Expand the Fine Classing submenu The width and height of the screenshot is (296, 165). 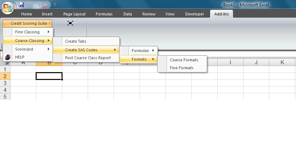click(28, 32)
